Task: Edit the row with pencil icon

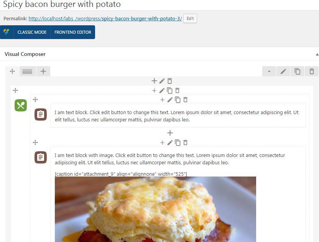Action: click(283, 71)
